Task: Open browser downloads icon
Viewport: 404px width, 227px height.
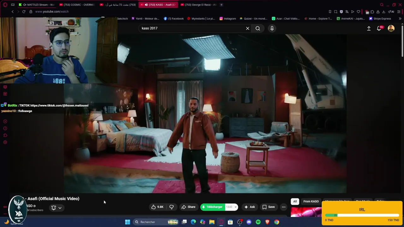Action: [x=383, y=12]
